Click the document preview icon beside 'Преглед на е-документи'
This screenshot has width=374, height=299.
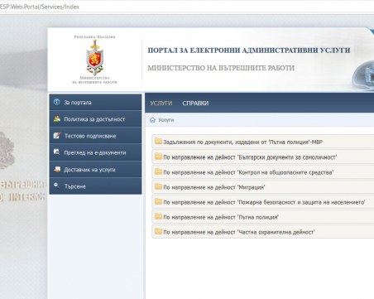click(x=57, y=152)
